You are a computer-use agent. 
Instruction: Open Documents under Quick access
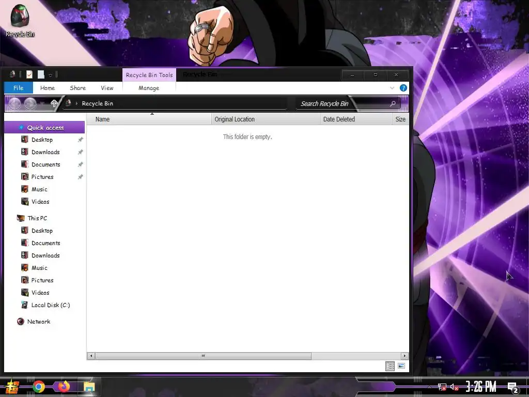pyautogui.click(x=46, y=165)
